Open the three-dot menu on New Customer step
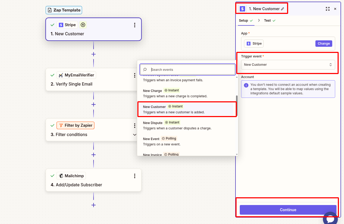Image resolution: width=344 pixels, height=224 pixels. (x=135, y=25)
